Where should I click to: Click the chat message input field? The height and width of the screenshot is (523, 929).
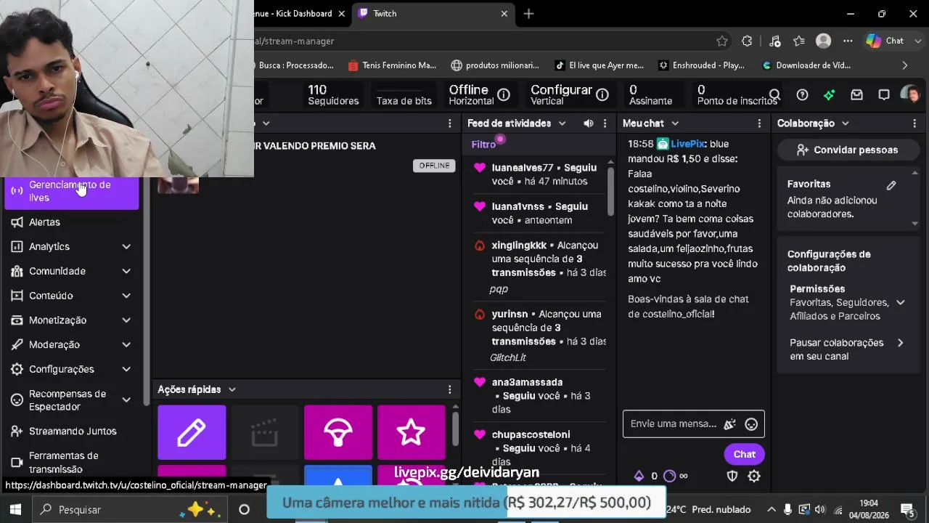(x=674, y=424)
